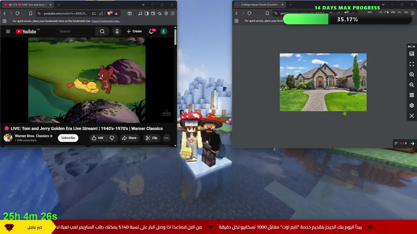Enter fullscreen in the puzzle toolbar
The image size is (417, 234).
[412, 64]
